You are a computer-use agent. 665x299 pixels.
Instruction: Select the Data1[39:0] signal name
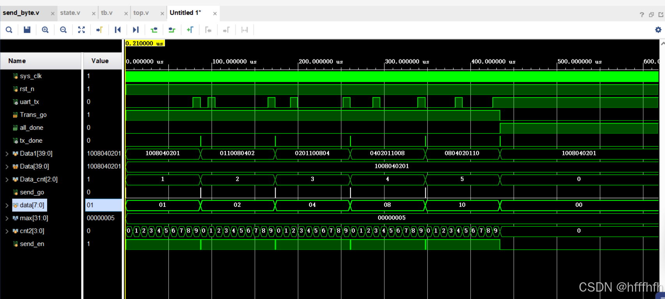[x=36, y=154]
